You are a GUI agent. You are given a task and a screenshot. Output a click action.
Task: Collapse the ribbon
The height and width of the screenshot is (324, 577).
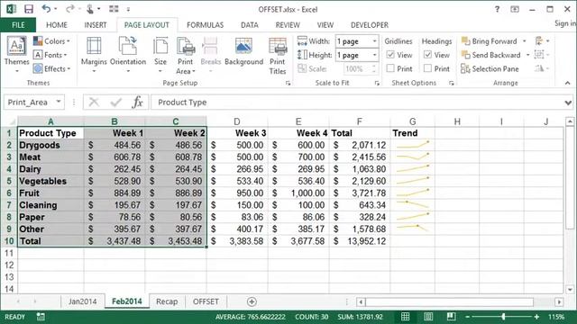click(x=567, y=83)
